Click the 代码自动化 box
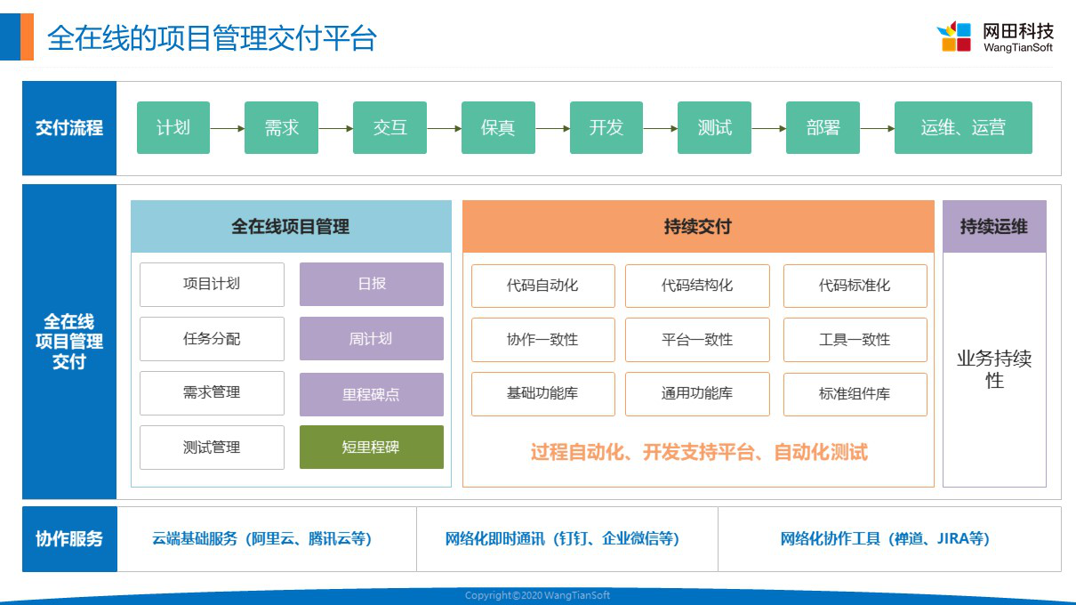The width and height of the screenshot is (1076, 605). pyautogui.click(x=542, y=286)
